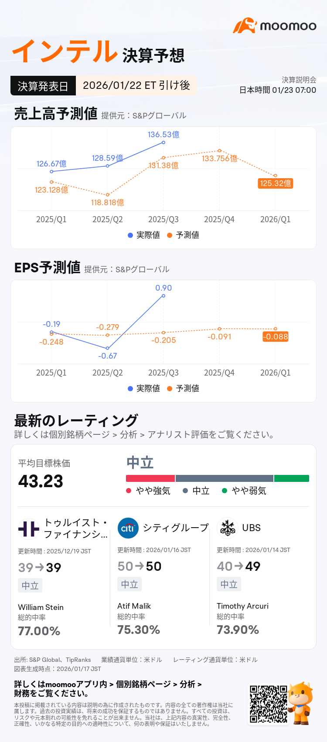This screenshot has height=742, width=327.
Task: Click the 2026/Q1 axis label in revenue chart
Action: (276, 220)
